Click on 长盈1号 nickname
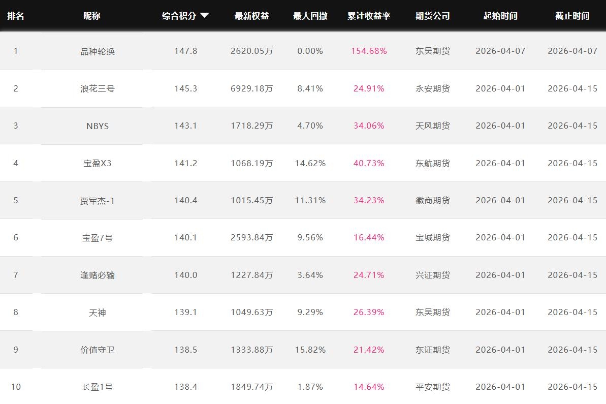 click(x=98, y=387)
